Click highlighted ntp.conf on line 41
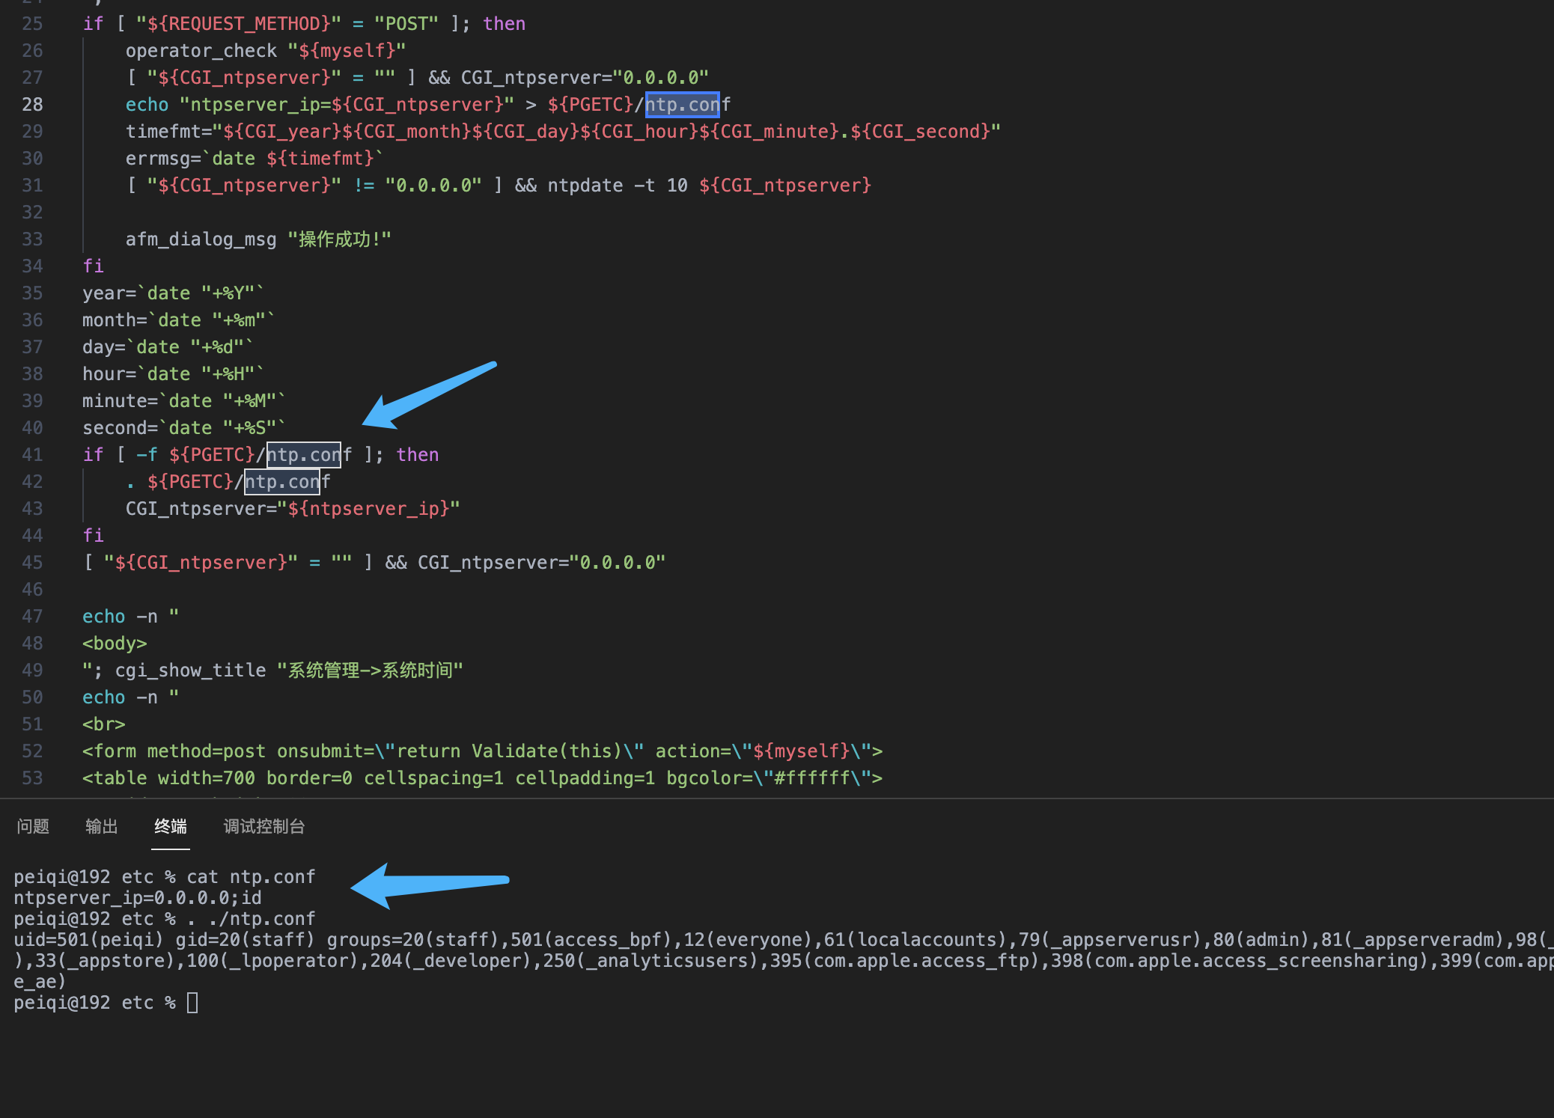Image resolution: width=1554 pixels, height=1118 pixels. 304,455
